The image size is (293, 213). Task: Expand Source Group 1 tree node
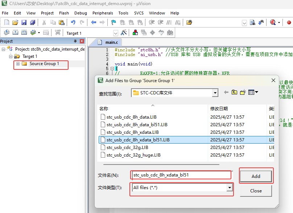pos(18,64)
